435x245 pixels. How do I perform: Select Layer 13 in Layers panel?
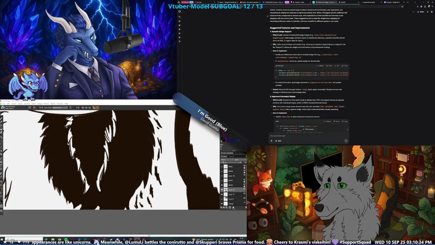click(x=233, y=194)
